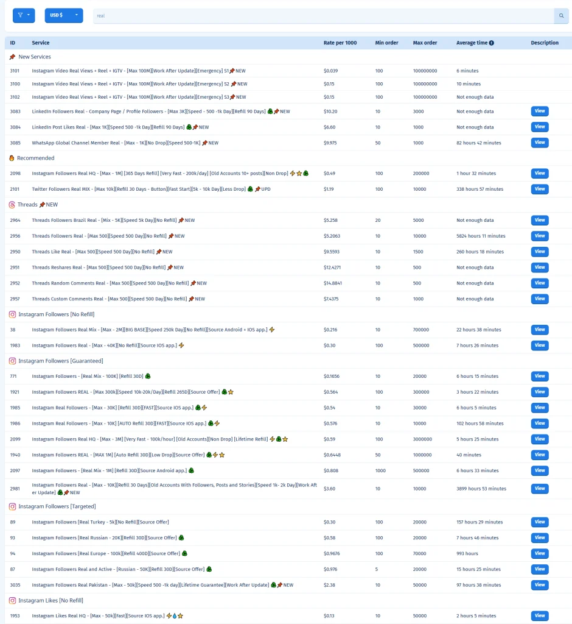Click the magnifier search button

(561, 16)
